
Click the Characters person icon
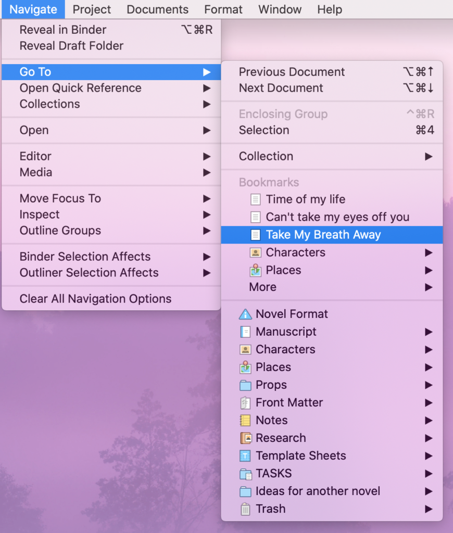[244, 349]
